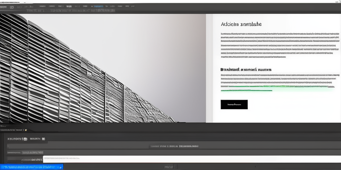341x170 pixels.
Task: Click the badge icon on first bottom tab
Action: point(25,139)
